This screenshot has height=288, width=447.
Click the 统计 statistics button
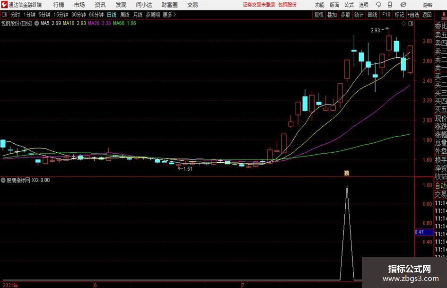point(359,15)
